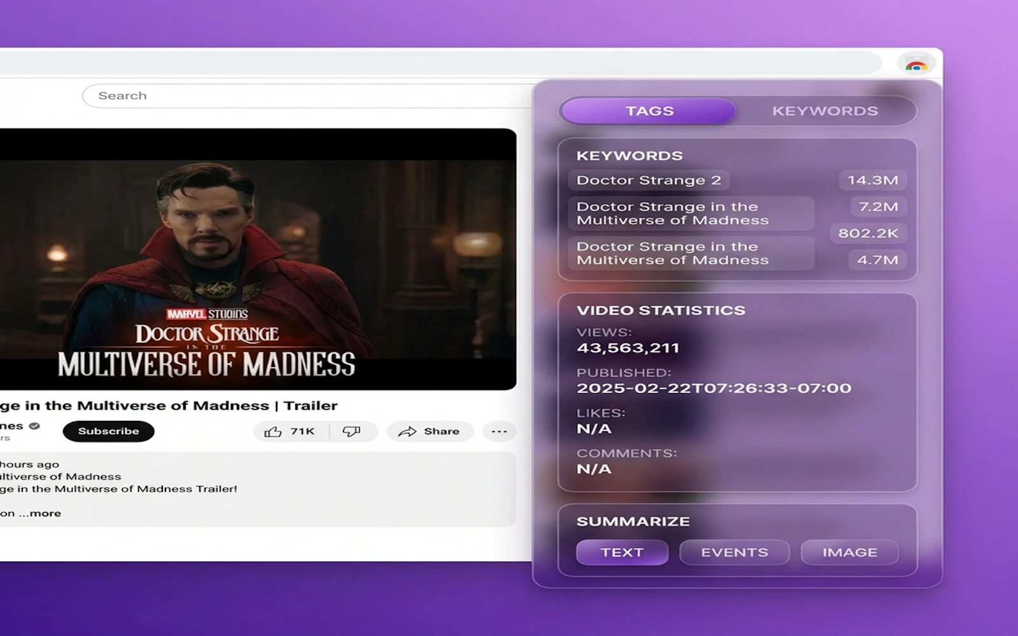Click the 7.2M keyword volume
The height and width of the screenshot is (636, 1018).
coord(878,207)
